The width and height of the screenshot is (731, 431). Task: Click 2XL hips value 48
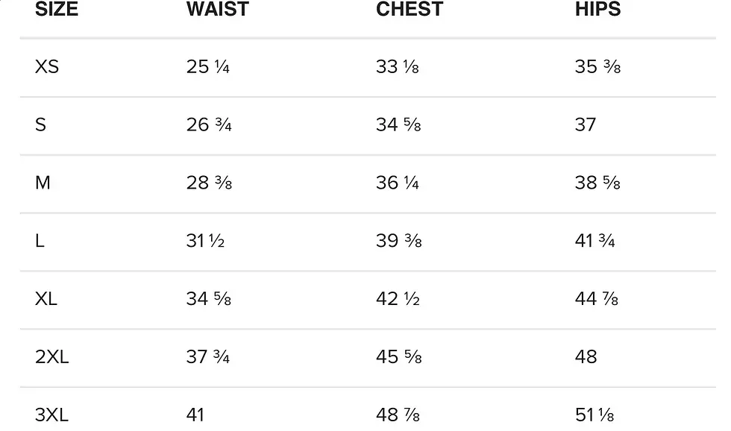[586, 357]
